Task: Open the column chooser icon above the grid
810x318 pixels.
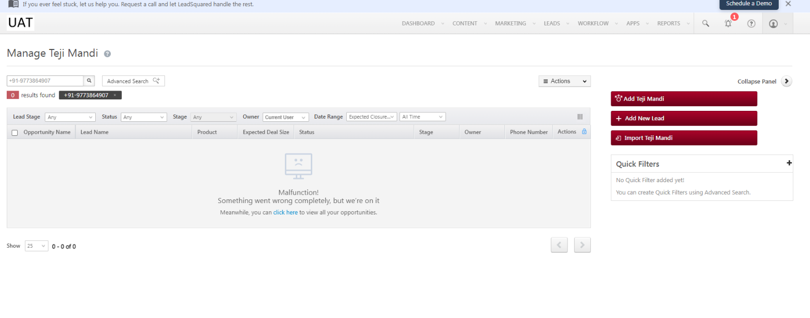Action: [x=580, y=117]
